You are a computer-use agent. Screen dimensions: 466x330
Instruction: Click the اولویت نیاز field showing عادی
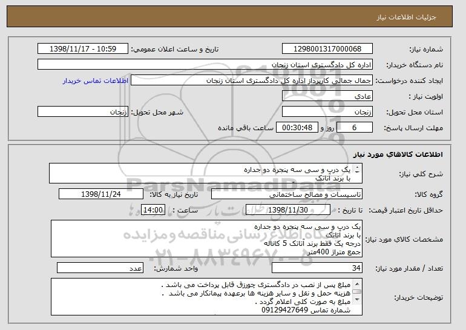(327, 96)
